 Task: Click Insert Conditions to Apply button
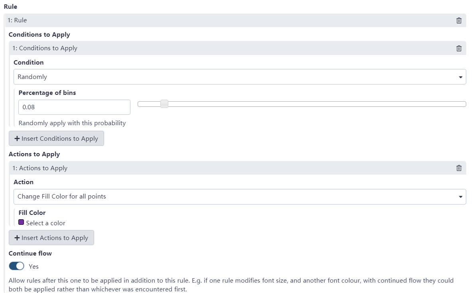(56, 138)
